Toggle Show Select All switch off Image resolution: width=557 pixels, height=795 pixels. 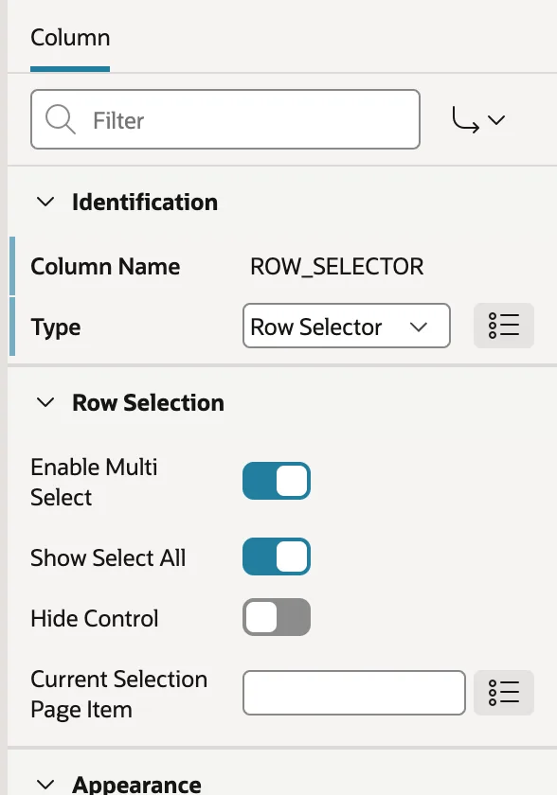(277, 556)
